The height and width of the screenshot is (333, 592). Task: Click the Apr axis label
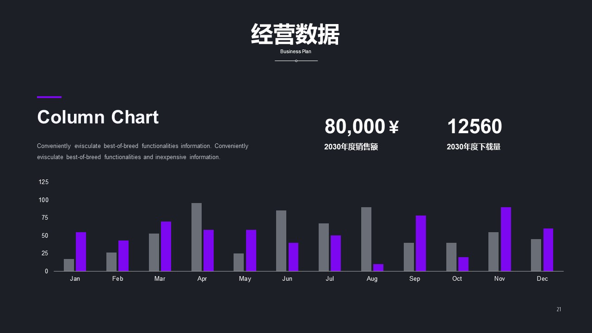[x=202, y=278]
